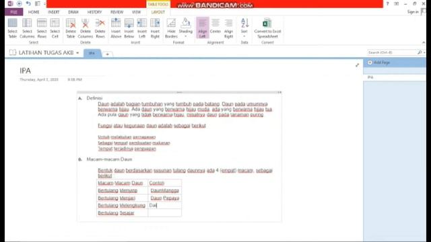The image size is (431, 242).
Task: Open Help question mark icon
Action: [x=388, y=3]
